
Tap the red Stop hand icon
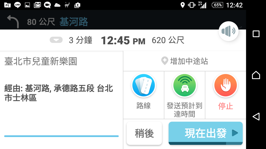225,85
